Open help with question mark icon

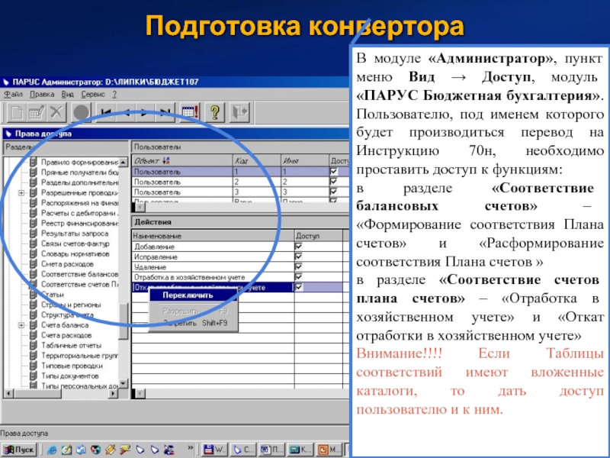point(214,112)
